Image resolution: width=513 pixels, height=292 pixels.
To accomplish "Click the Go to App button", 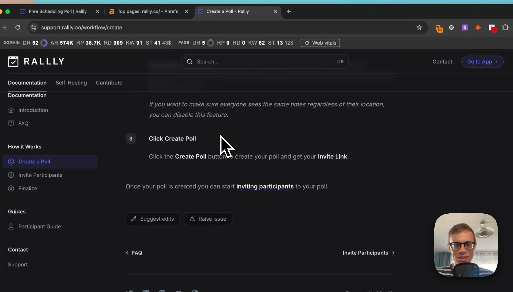I will [482, 62].
